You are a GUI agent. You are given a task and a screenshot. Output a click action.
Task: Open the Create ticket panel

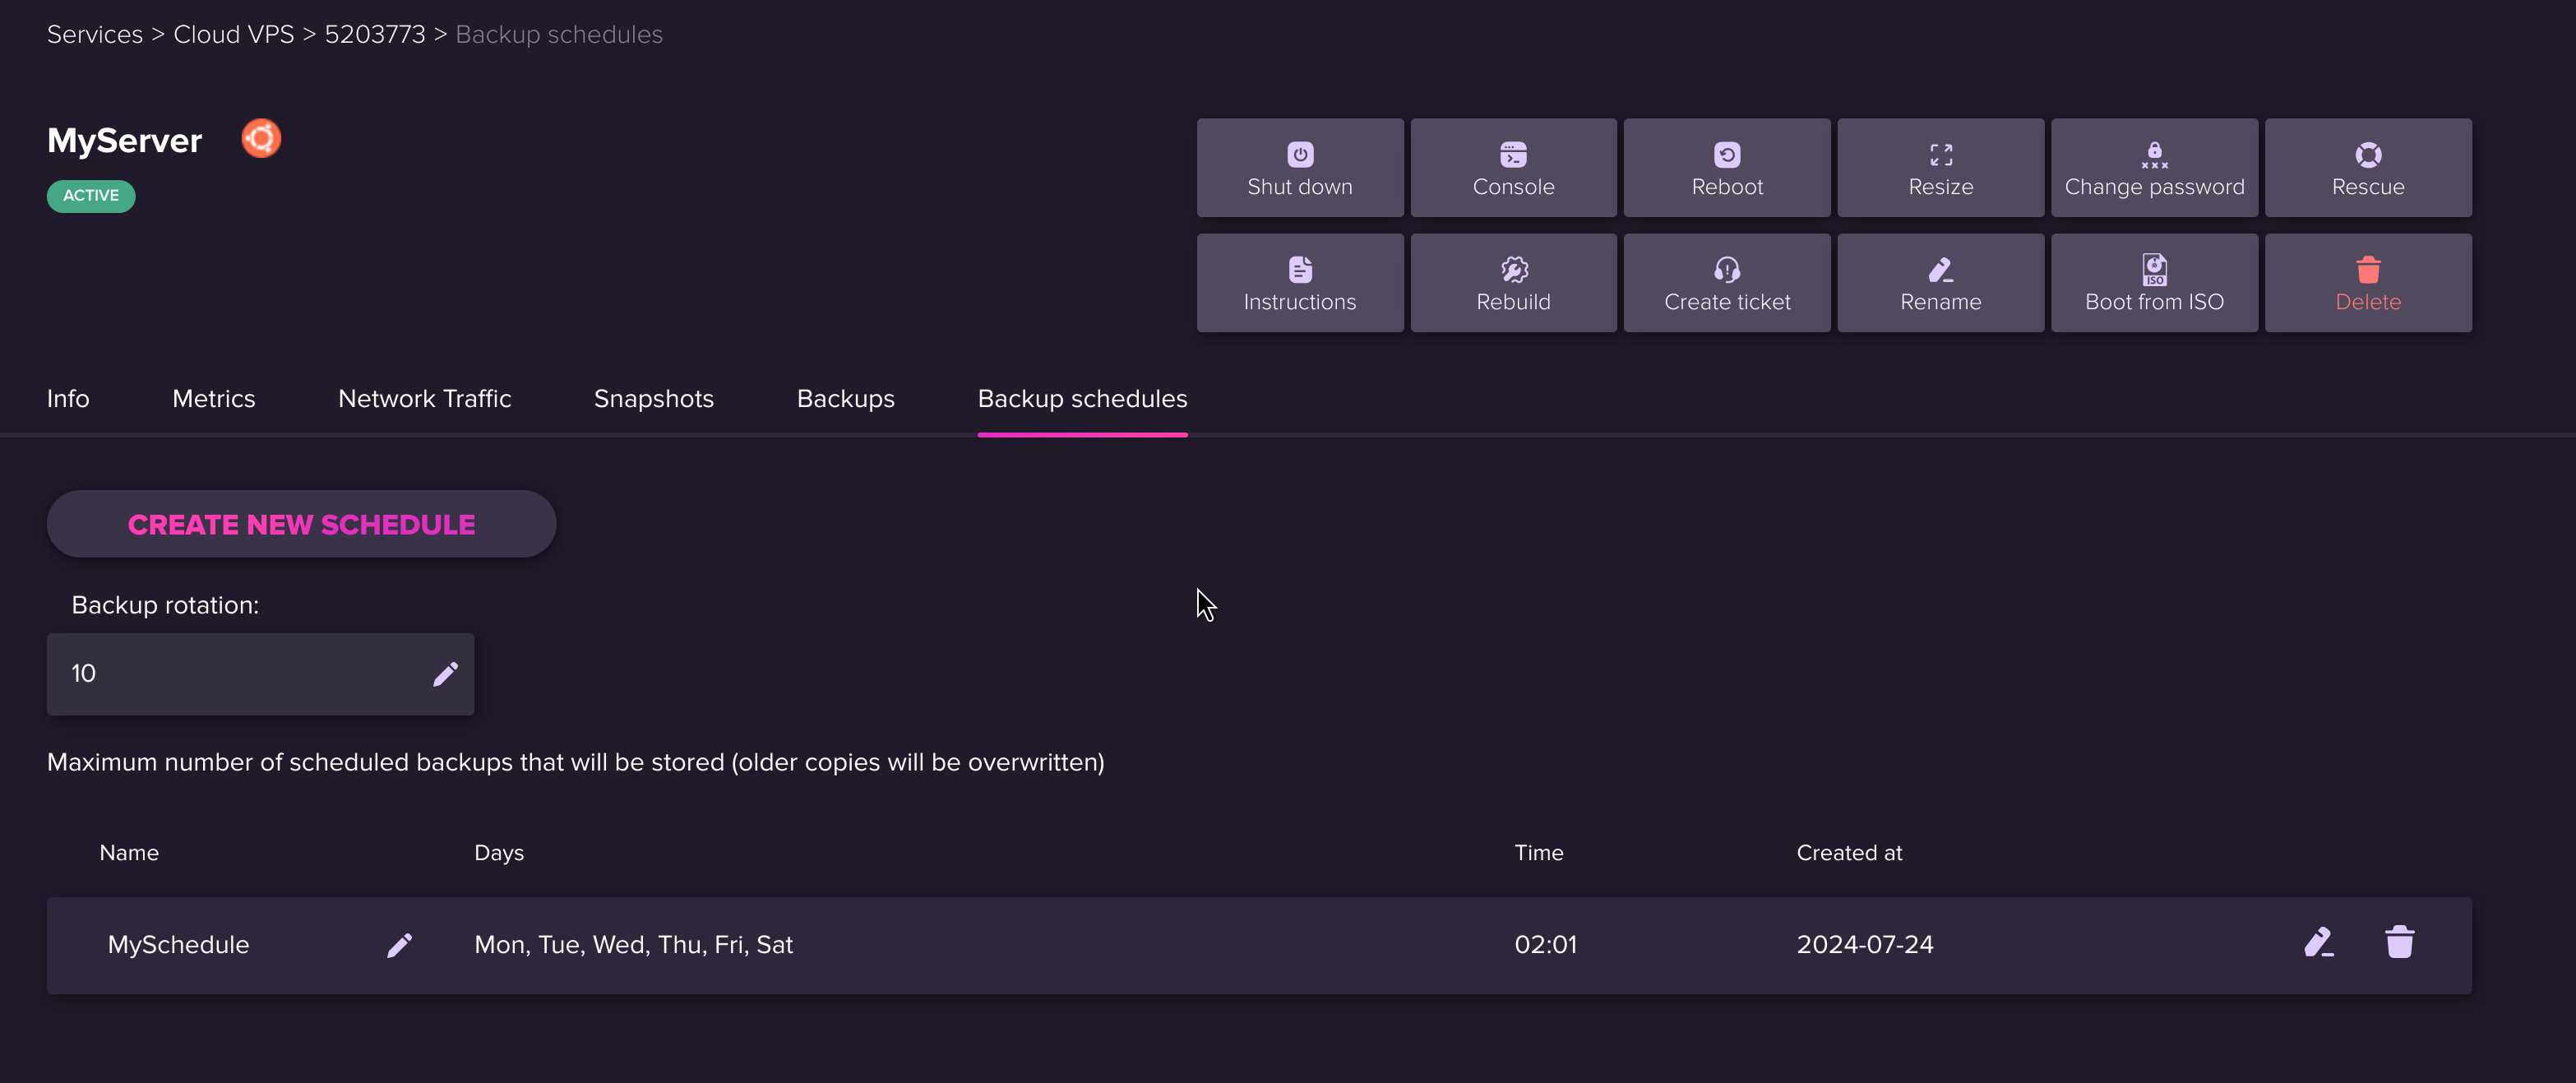(1727, 283)
